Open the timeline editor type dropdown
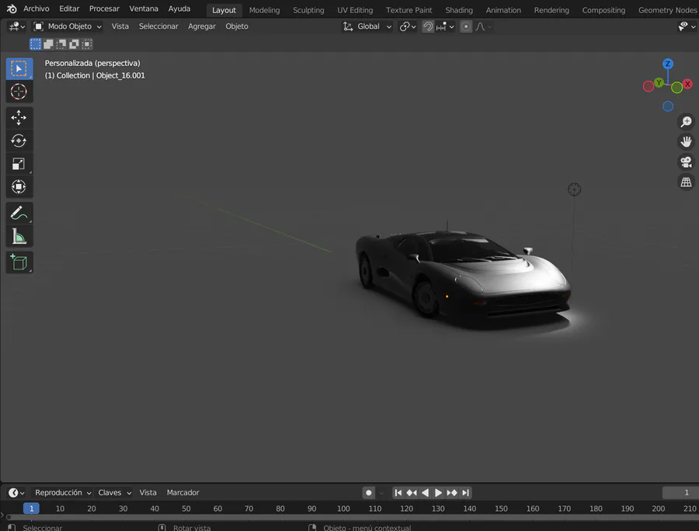The image size is (699, 531). coord(16,493)
